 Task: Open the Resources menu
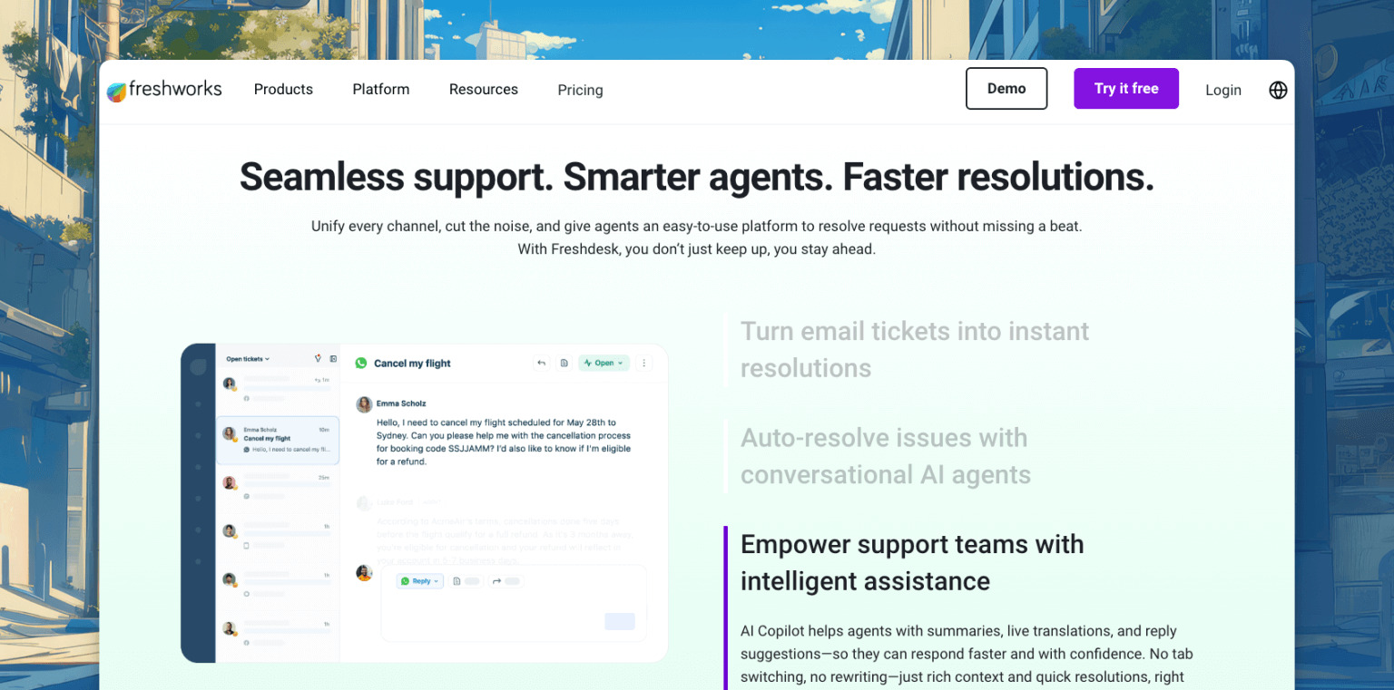pos(483,89)
